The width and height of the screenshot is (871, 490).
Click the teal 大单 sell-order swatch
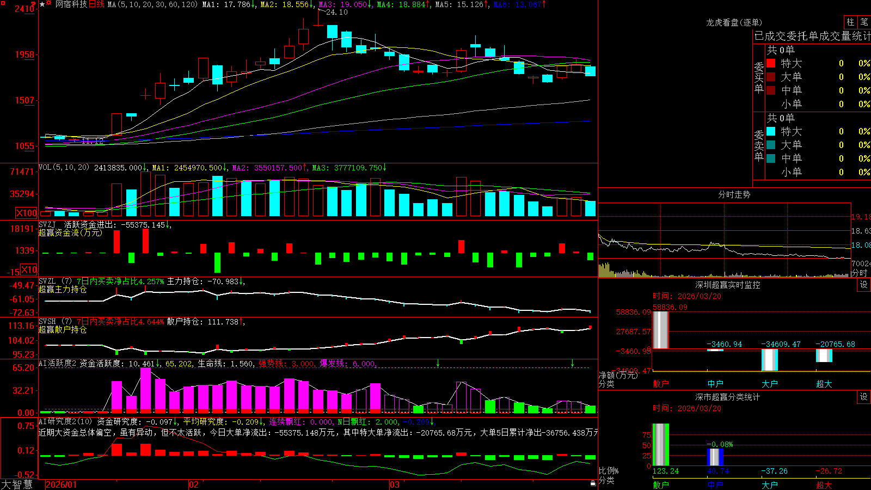coord(771,145)
